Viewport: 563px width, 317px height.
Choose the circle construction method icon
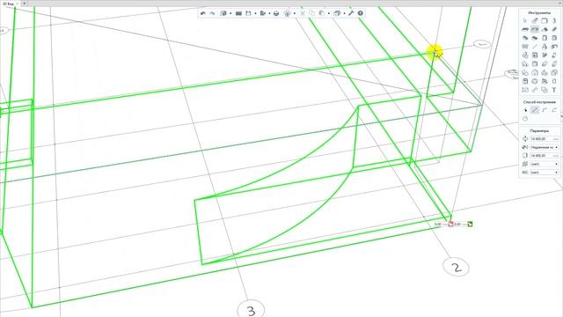525,119
